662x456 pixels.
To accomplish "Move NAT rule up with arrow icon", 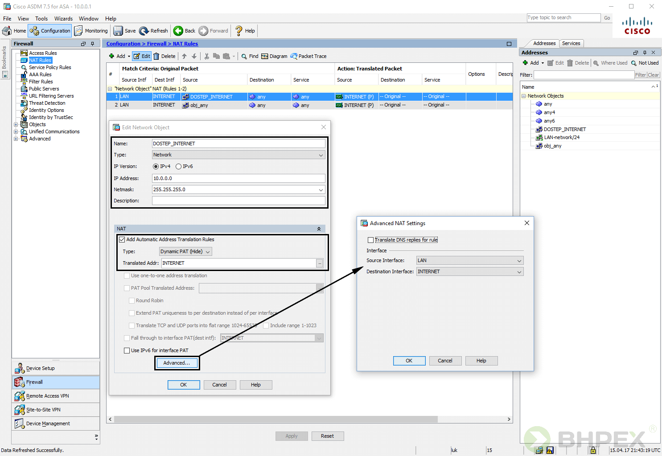I will coord(184,56).
